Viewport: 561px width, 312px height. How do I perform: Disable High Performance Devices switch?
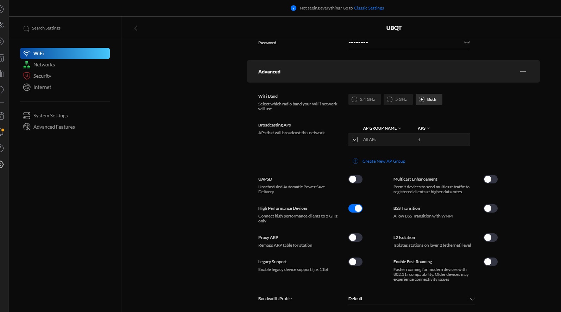pyautogui.click(x=355, y=208)
